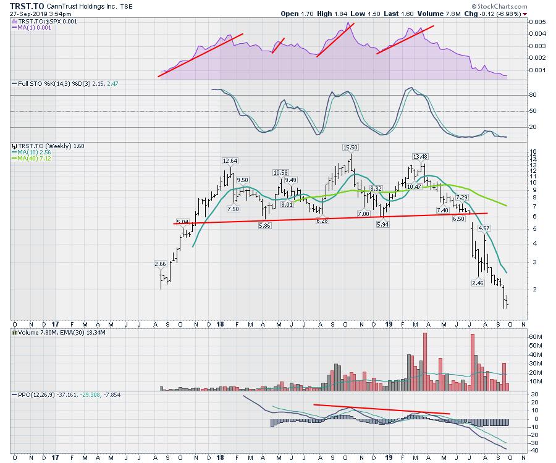Image resolution: width=556 pixels, height=463 pixels.
Task: Click the Chg -0.12 (-6.98%) value
Action: point(492,14)
